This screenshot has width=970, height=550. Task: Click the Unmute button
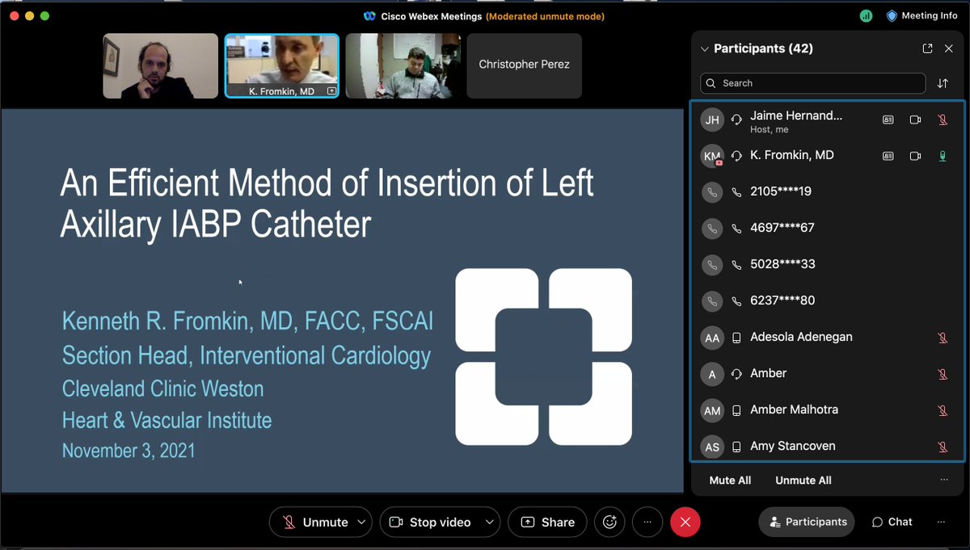[314, 523]
